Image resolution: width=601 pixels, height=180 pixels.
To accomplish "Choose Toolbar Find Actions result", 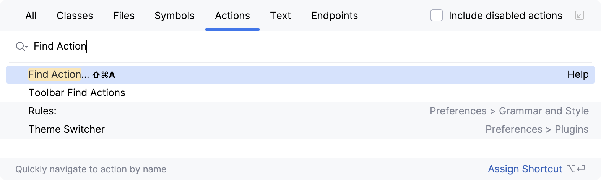I will point(77,93).
